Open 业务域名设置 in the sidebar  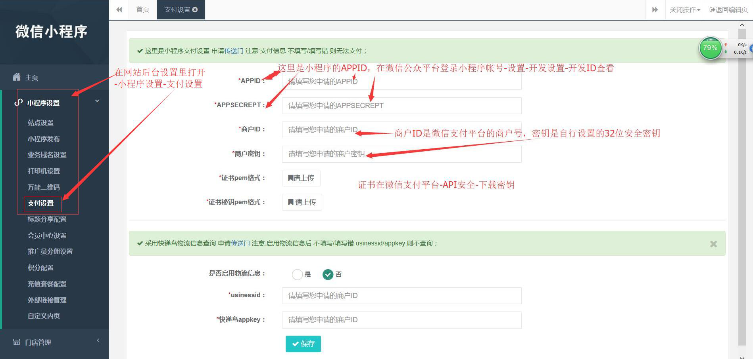click(47, 155)
